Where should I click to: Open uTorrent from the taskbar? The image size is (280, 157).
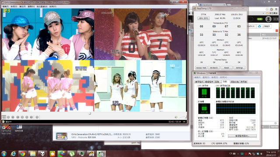pos(72,154)
